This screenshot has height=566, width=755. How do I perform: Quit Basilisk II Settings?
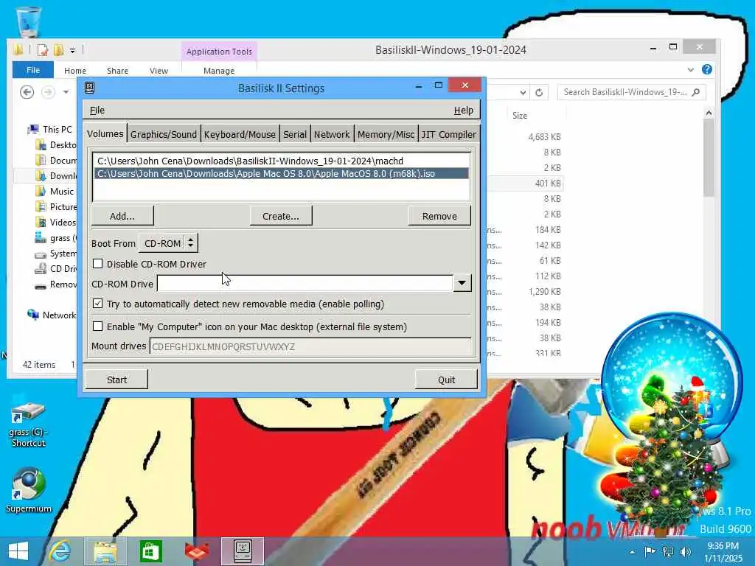[x=446, y=380]
